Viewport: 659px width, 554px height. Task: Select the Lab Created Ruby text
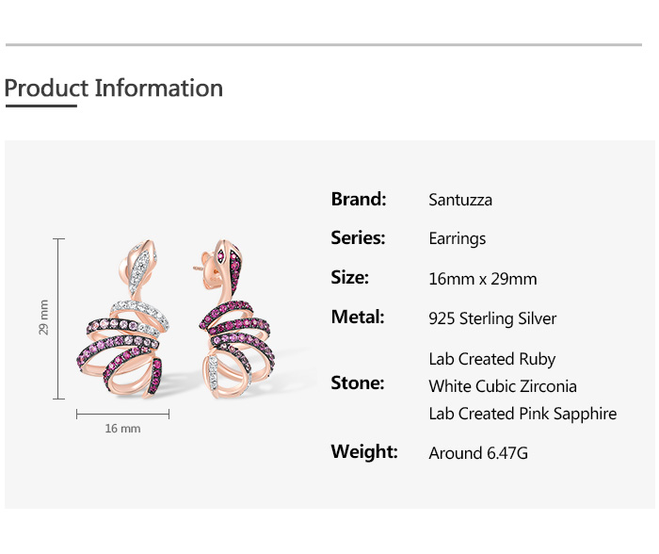[x=492, y=359]
